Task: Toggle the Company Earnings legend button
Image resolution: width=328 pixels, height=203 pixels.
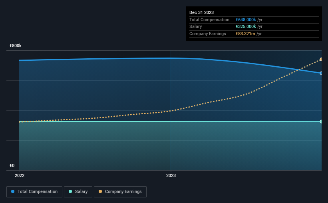Action: pyautogui.click(x=120, y=192)
